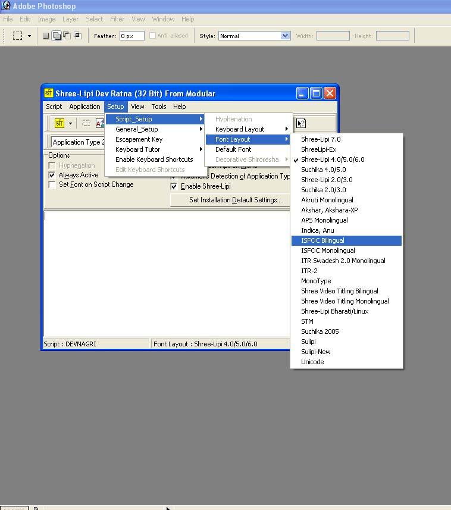451x510 pixels.
Task: Uncheck the Enable Shree-Lipi checkbox
Action: tap(174, 186)
